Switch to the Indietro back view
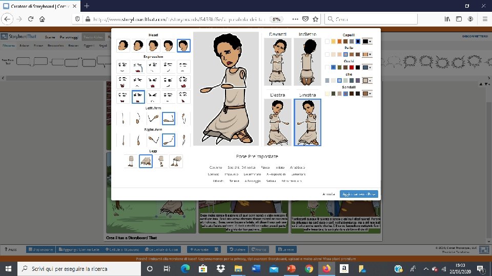The width and height of the screenshot is (492, 276). 307,62
